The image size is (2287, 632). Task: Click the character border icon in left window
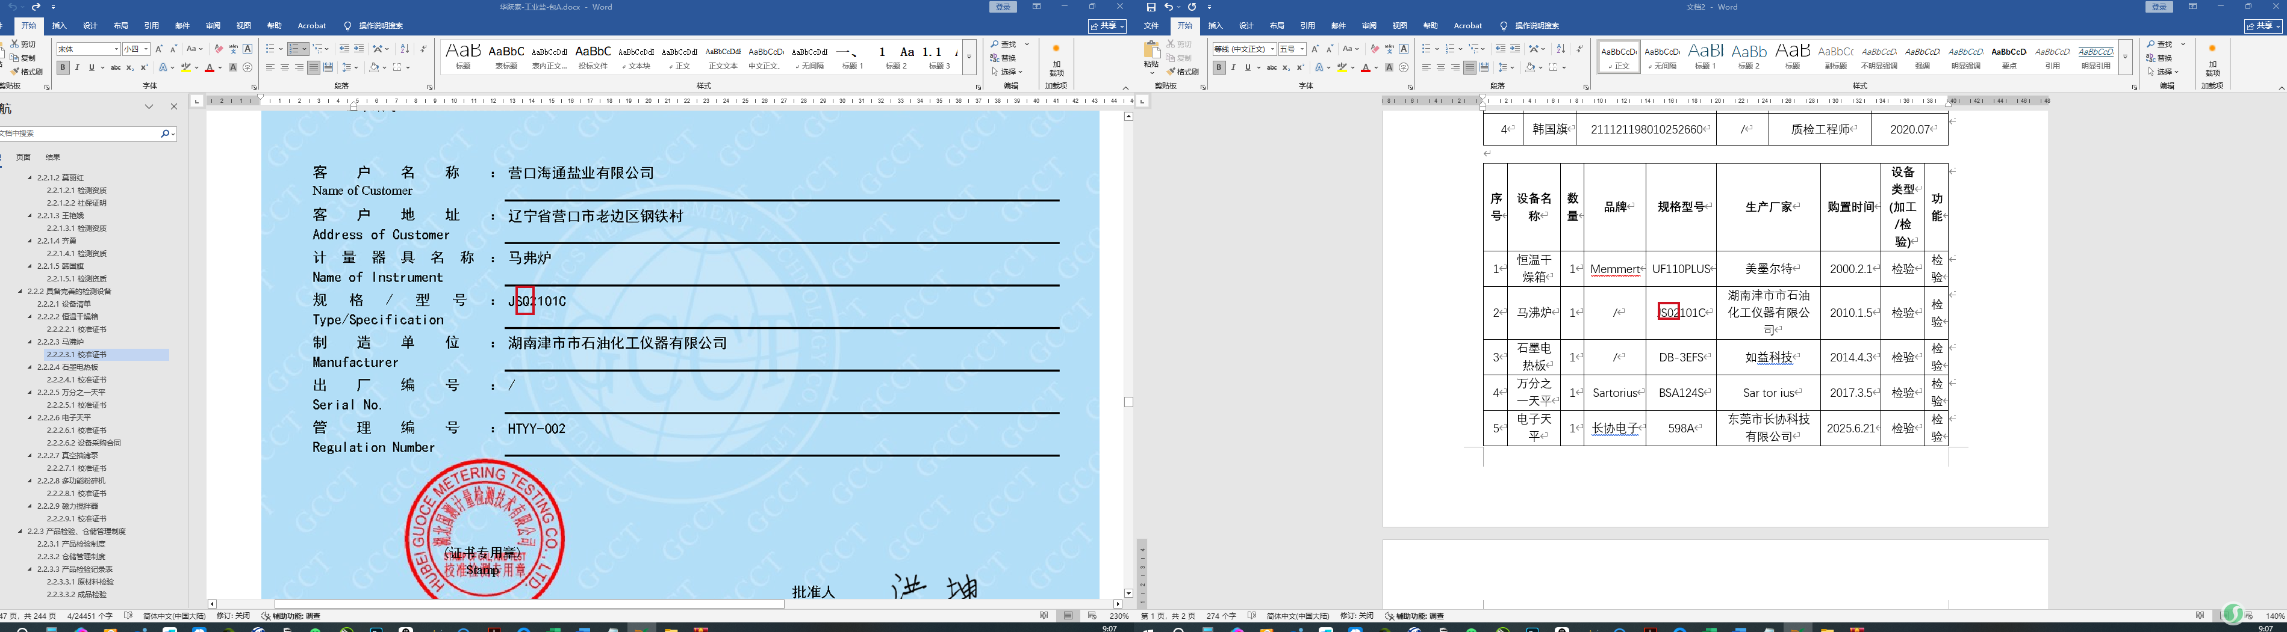click(247, 49)
